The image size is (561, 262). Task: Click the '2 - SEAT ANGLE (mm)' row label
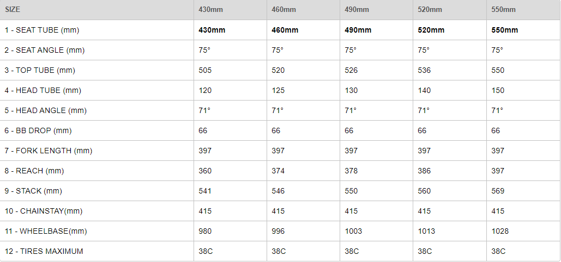44,50
